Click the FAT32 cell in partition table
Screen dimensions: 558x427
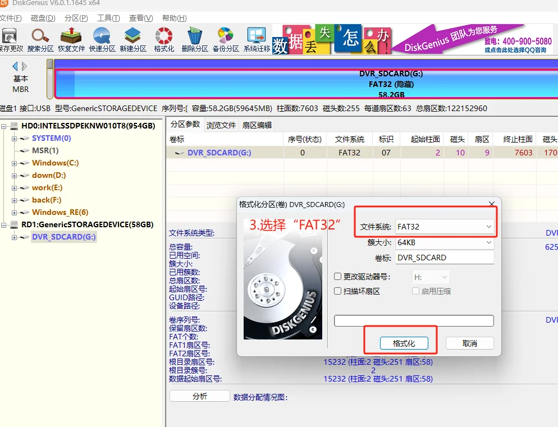[x=350, y=153]
